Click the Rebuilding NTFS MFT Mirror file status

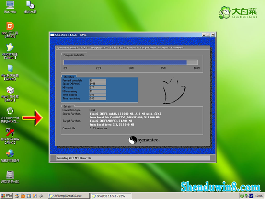74,158
